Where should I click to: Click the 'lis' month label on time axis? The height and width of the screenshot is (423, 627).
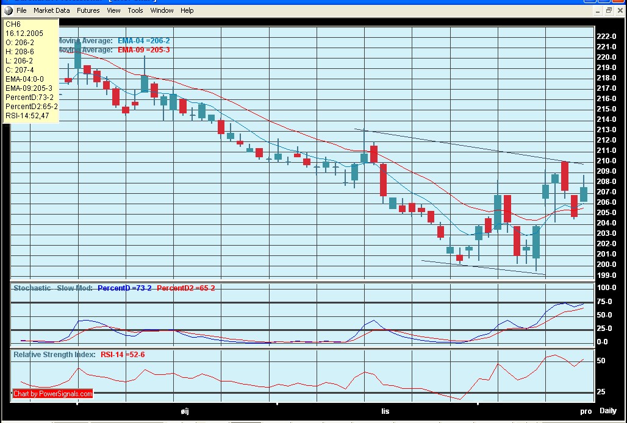pos(385,411)
